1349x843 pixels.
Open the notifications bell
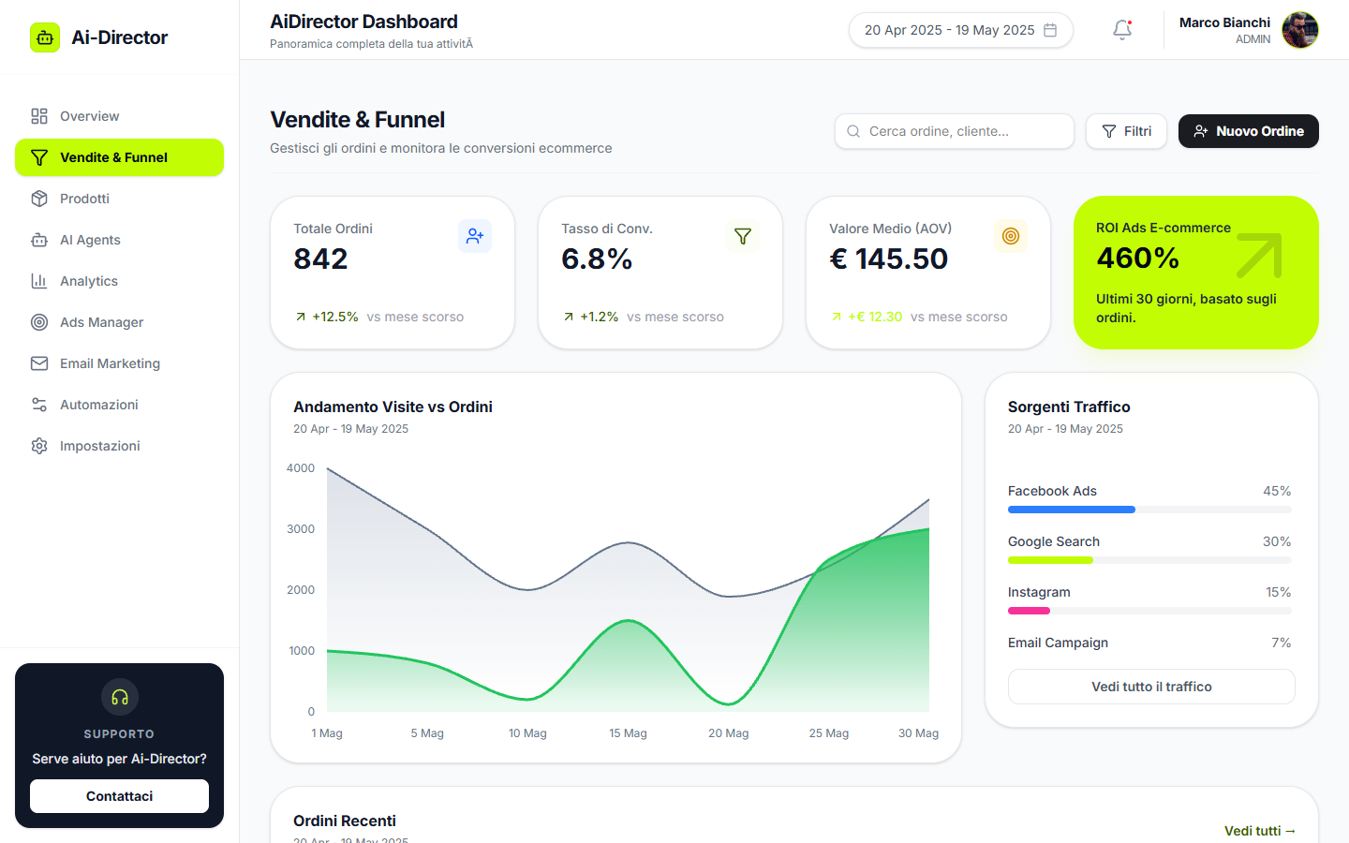[x=1122, y=30]
